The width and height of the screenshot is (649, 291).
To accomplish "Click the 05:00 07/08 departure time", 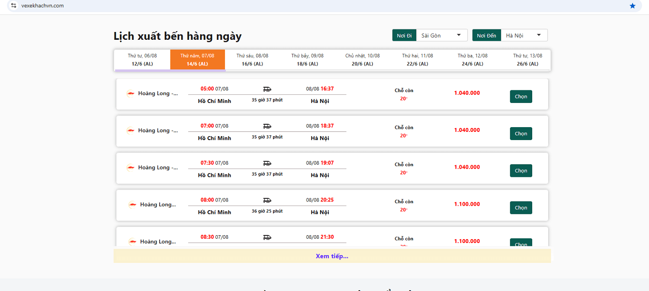I will pyautogui.click(x=214, y=89).
